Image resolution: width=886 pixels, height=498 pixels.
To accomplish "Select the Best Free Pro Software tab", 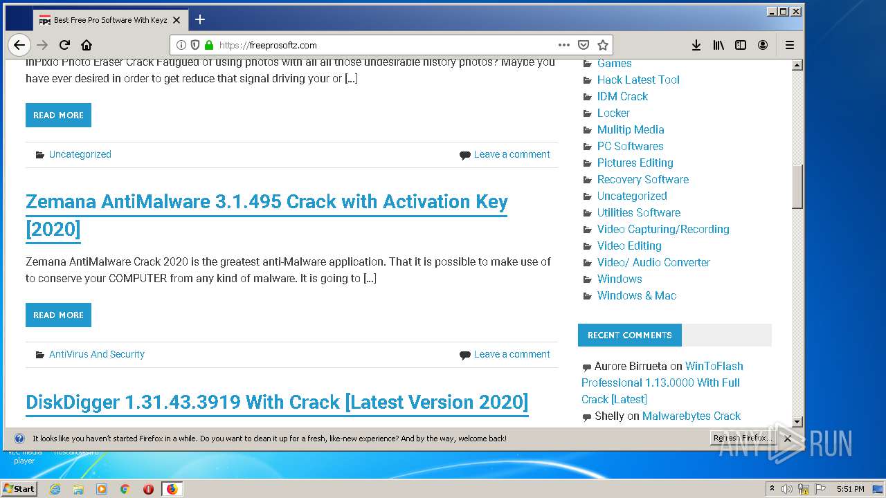I will (x=109, y=20).
